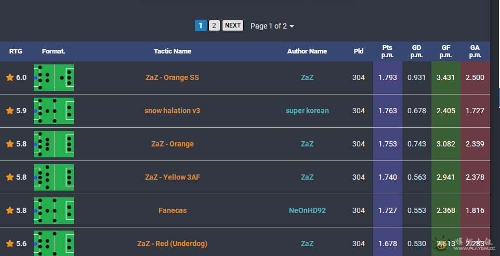
Task: Open formation thumbnail for ZaZ - Orange SS
Action: click(x=54, y=78)
